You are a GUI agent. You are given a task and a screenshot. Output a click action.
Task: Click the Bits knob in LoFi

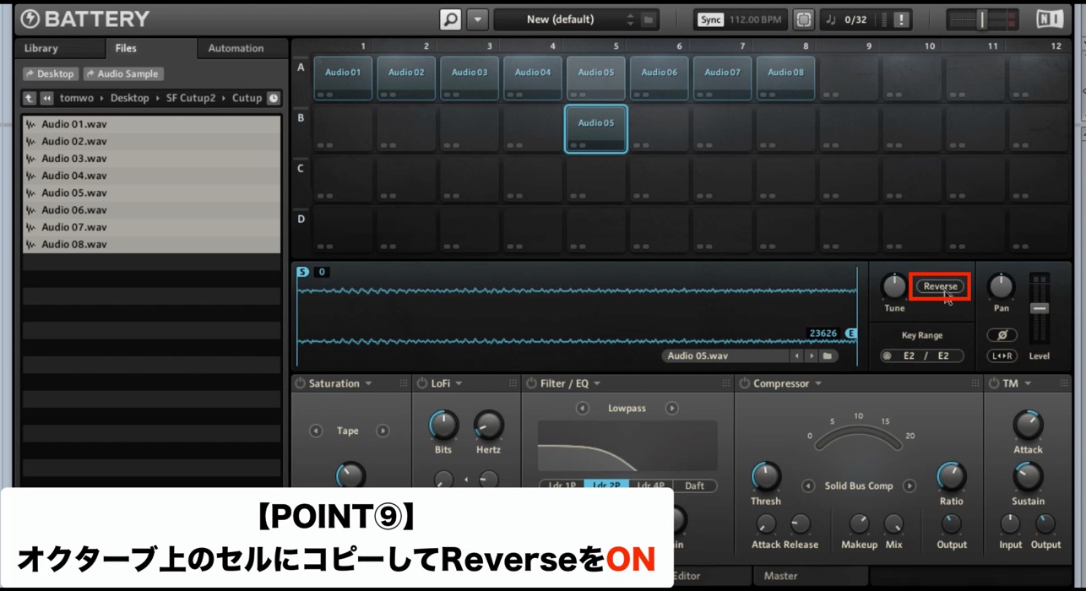tap(443, 424)
